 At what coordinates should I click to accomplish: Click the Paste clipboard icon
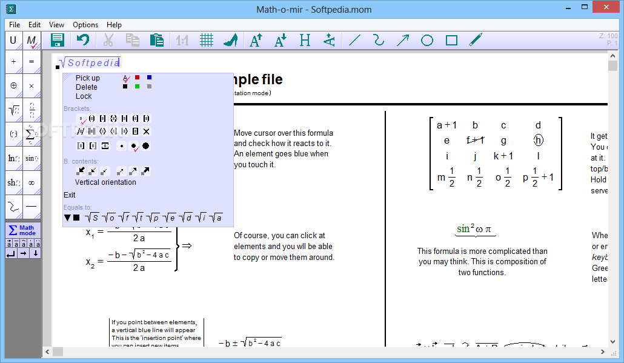157,40
